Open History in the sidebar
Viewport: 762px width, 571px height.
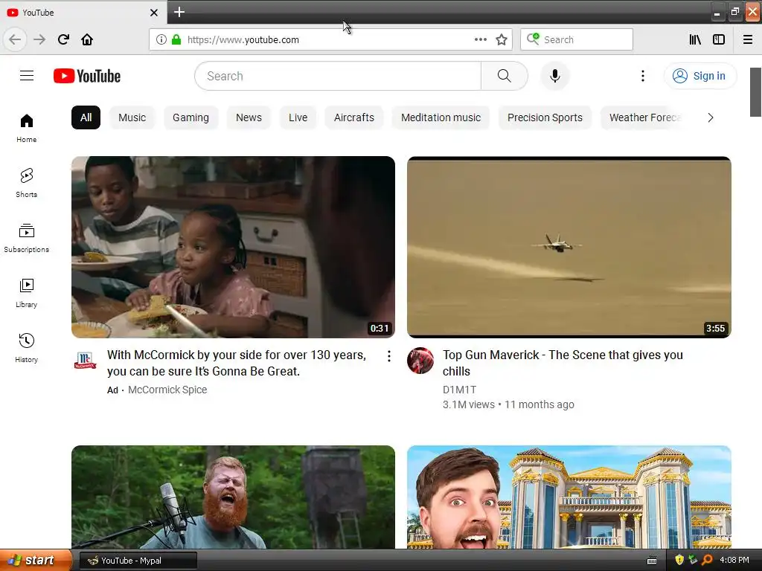tap(27, 348)
